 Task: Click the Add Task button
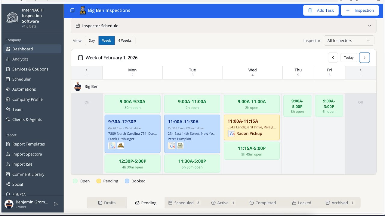(x=321, y=10)
